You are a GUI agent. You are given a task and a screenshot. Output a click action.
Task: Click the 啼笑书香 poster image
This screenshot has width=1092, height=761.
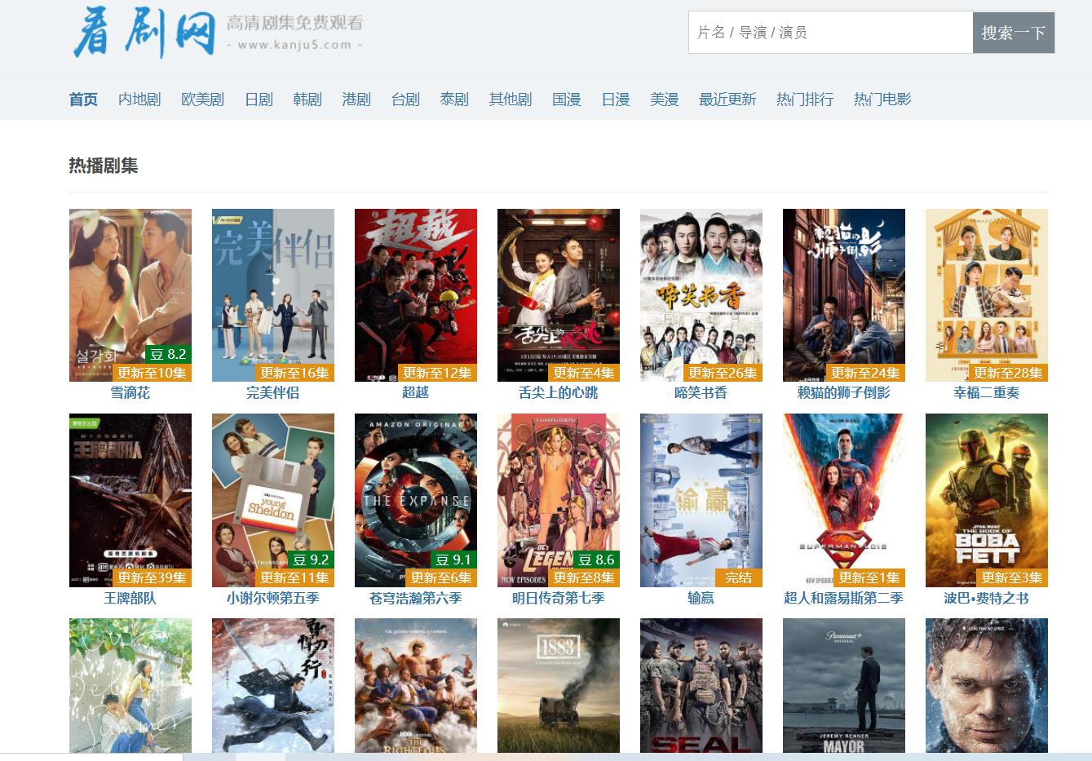coord(701,295)
